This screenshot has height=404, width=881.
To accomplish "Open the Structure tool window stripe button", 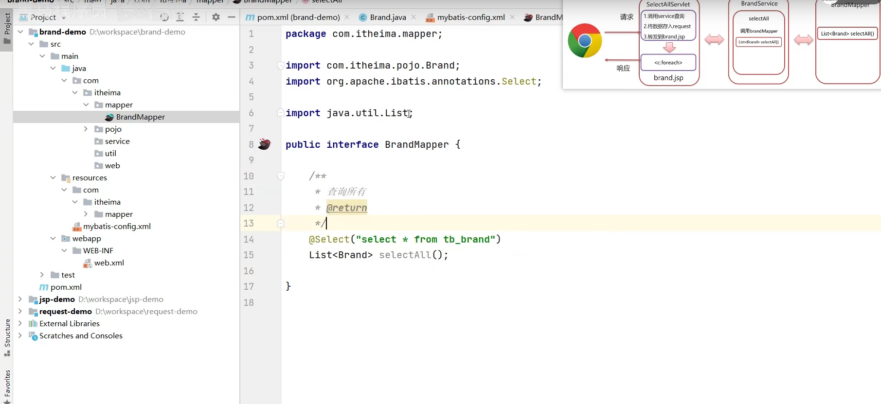I will 7,337.
